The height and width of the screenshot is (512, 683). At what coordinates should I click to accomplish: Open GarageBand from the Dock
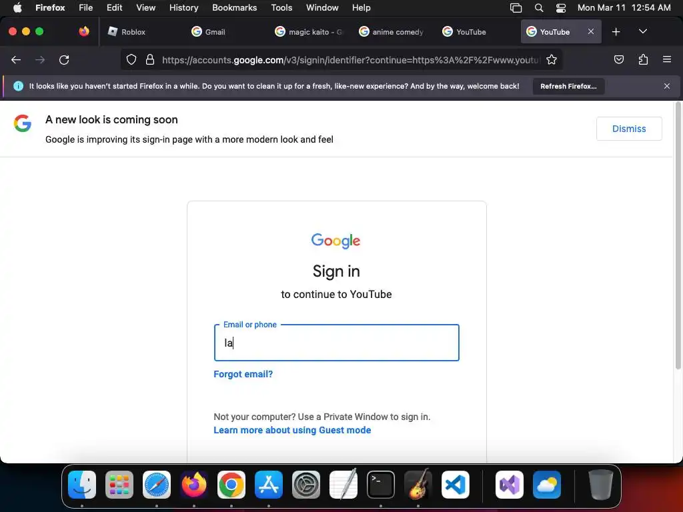coord(418,484)
